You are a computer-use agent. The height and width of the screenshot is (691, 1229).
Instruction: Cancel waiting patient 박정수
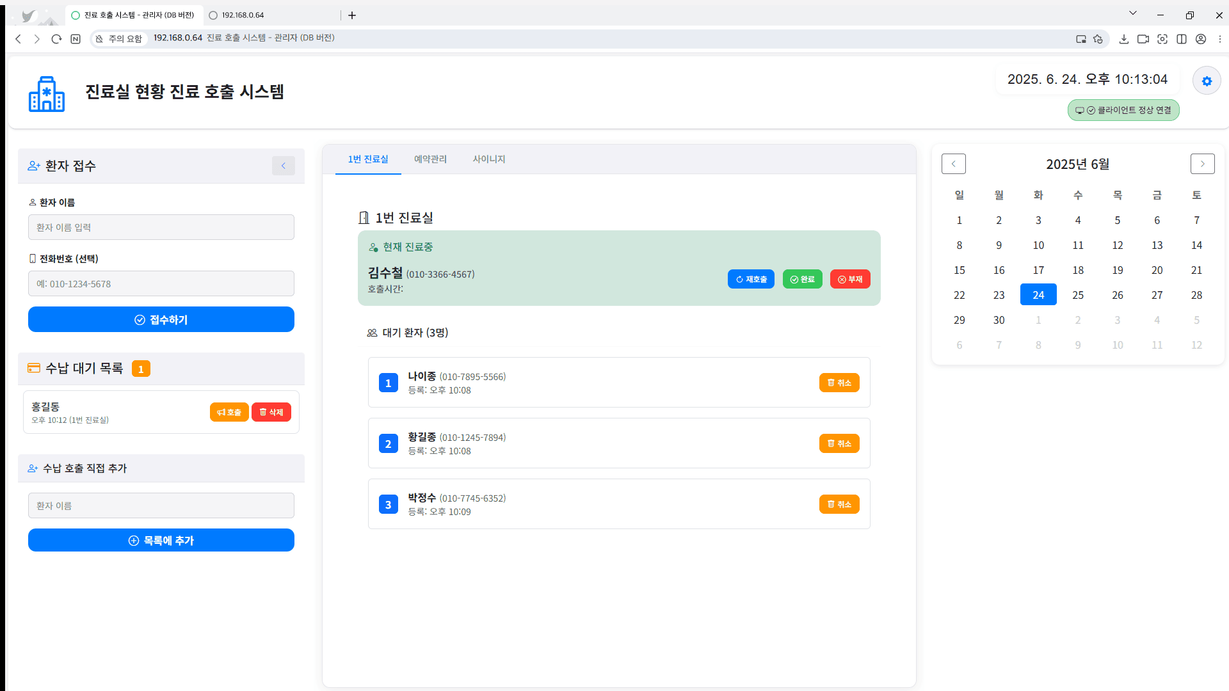[x=839, y=504]
